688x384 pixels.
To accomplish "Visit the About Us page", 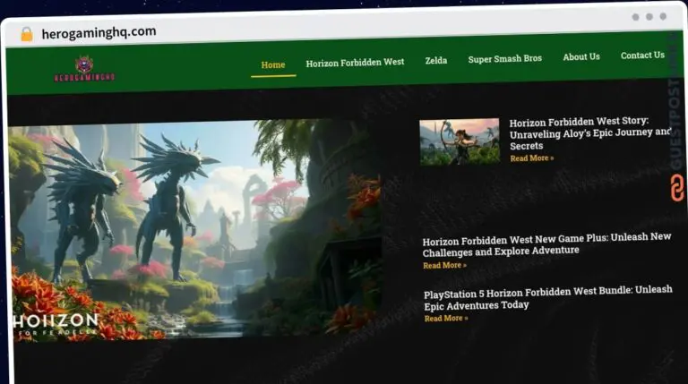I will 580,57.
